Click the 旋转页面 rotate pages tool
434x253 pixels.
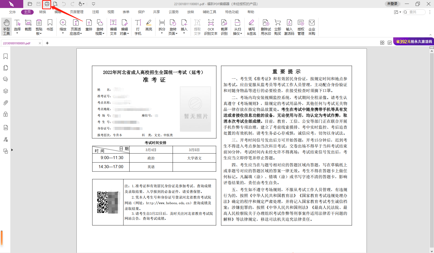tap(173, 27)
